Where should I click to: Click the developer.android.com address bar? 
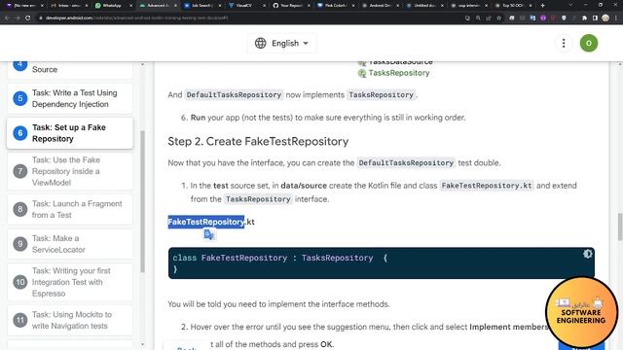[x=250, y=17]
